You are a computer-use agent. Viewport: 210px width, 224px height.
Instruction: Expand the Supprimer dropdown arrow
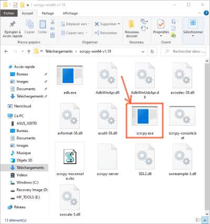coord(119,24)
